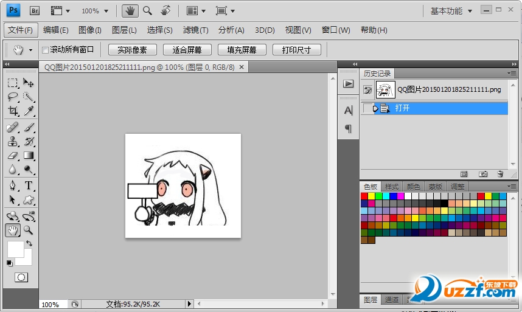Select the Pen tool

click(x=13, y=185)
